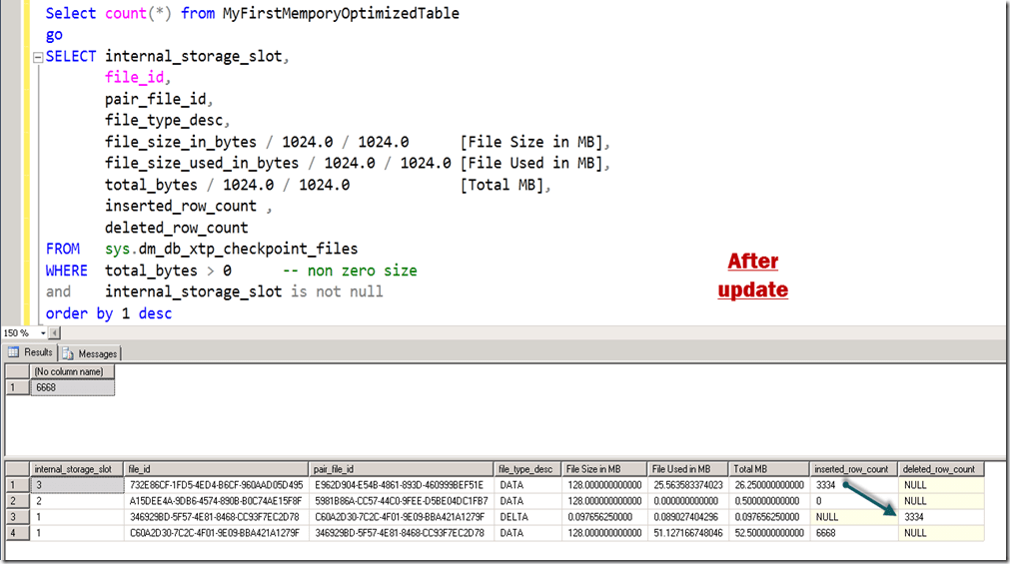1010x564 pixels.
Task: Click the horizontal scroll left arrow
Action: [x=53, y=332]
